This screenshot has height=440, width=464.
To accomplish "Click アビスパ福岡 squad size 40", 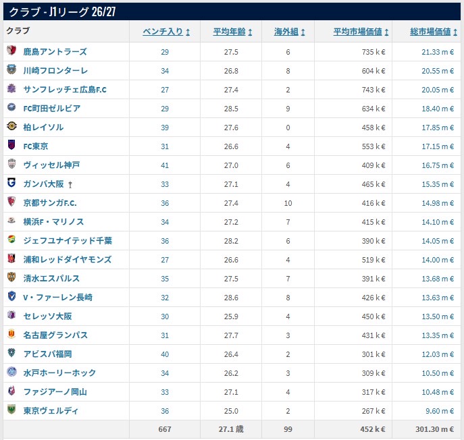I will pos(165,354).
